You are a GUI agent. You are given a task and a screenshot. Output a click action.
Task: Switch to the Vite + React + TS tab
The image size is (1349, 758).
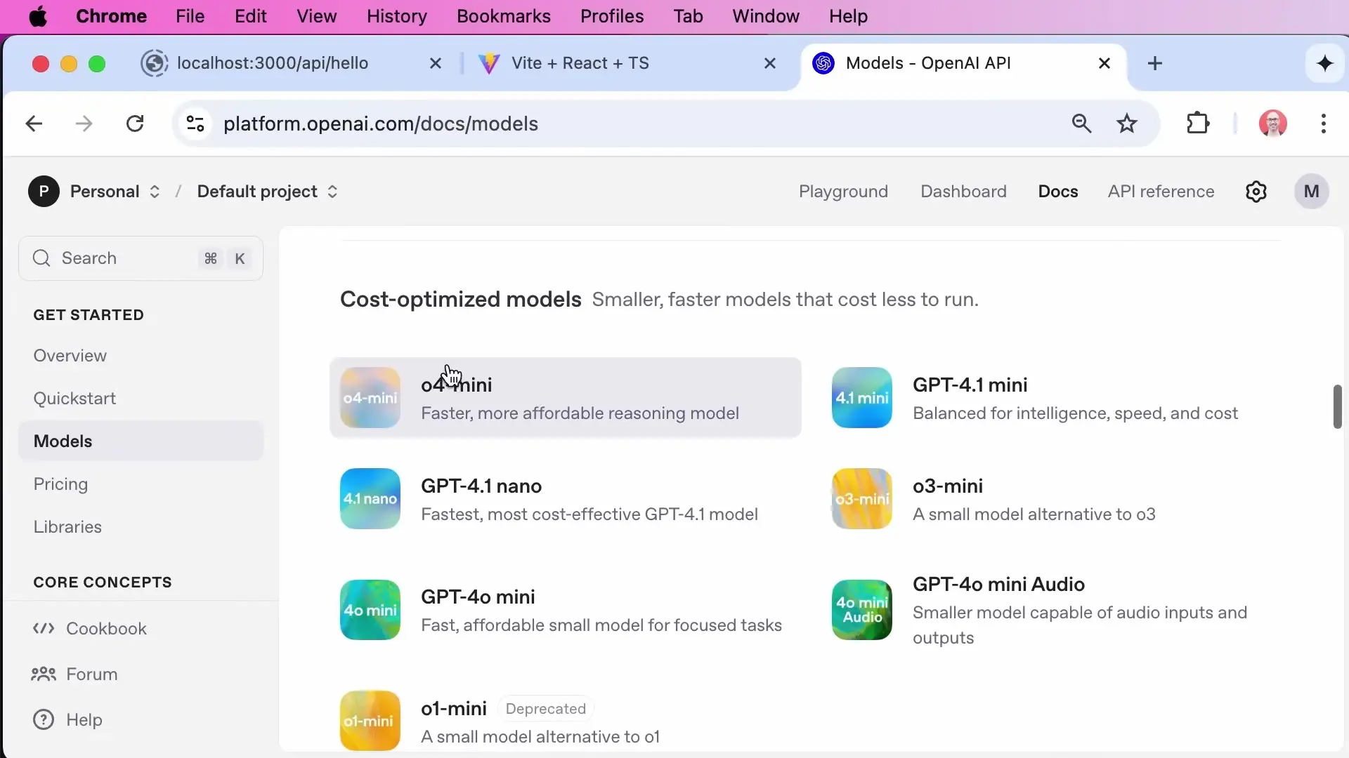pos(580,63)
